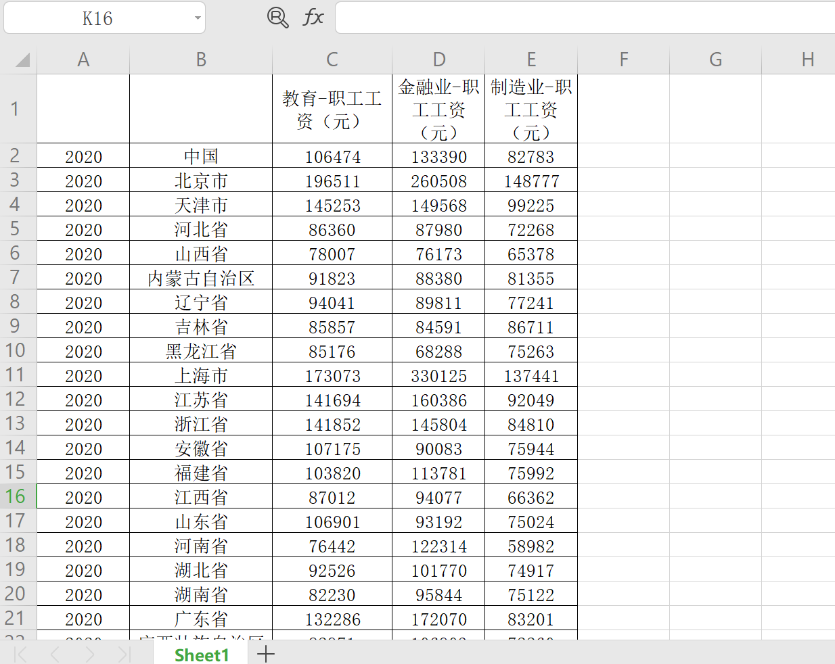Click the cell 江西省
Viewport: 835px width, 664px height.
(x=201, y=497)
